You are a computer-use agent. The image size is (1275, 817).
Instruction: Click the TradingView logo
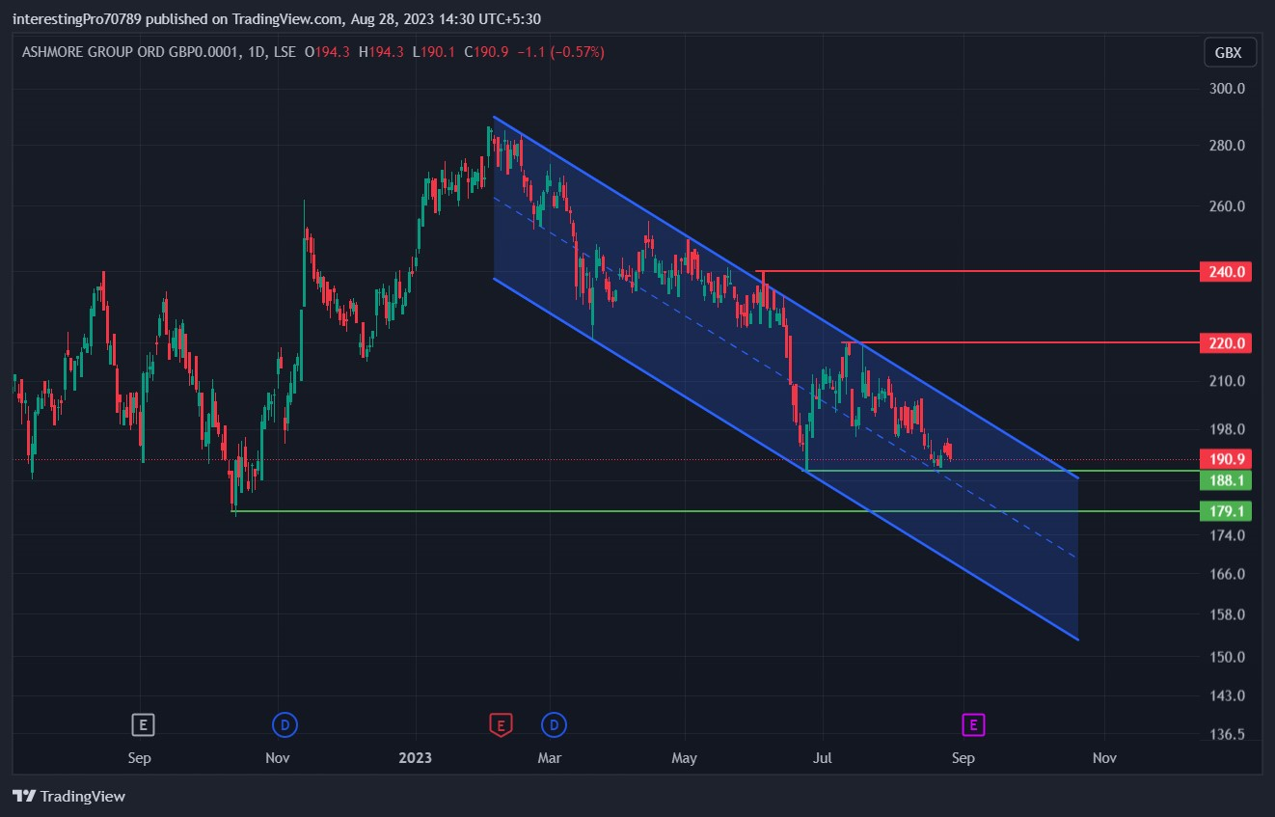coord(69,796)
